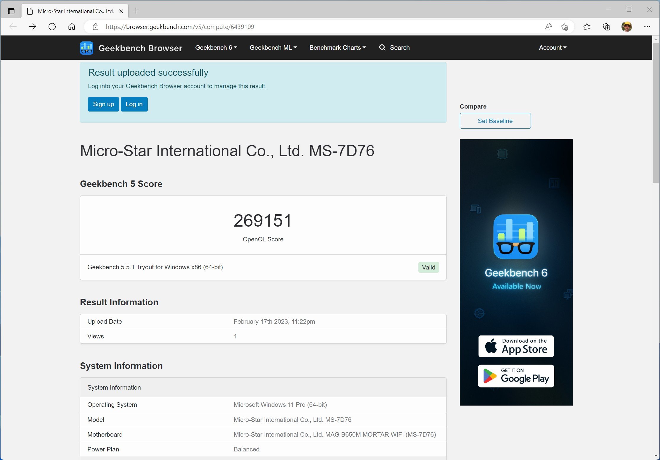The image size is (660, 460).
Task: Click the Set Baseline button
Action: click(495, 121)
